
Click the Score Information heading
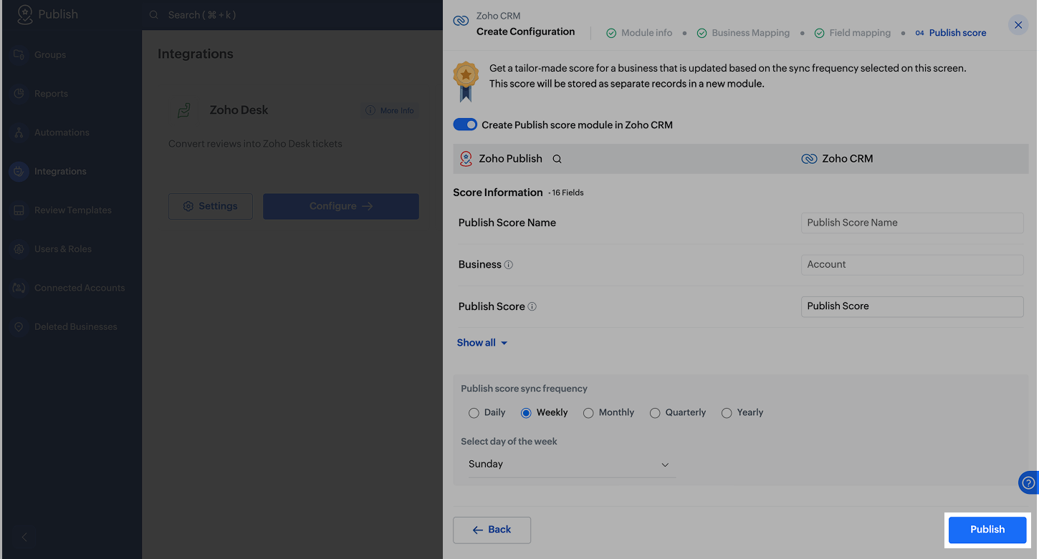point(498,193)
